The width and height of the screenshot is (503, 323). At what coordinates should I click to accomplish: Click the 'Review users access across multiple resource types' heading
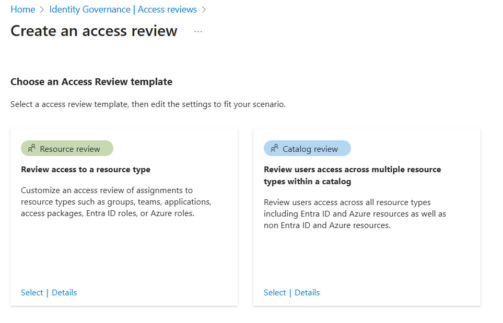(x=352, y=175)
